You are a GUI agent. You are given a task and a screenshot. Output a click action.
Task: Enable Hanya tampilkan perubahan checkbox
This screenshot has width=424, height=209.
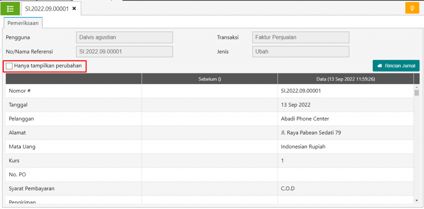pos(9,66)
